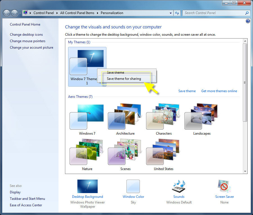Apply the Scenes Aero theme

coord(125,155)
